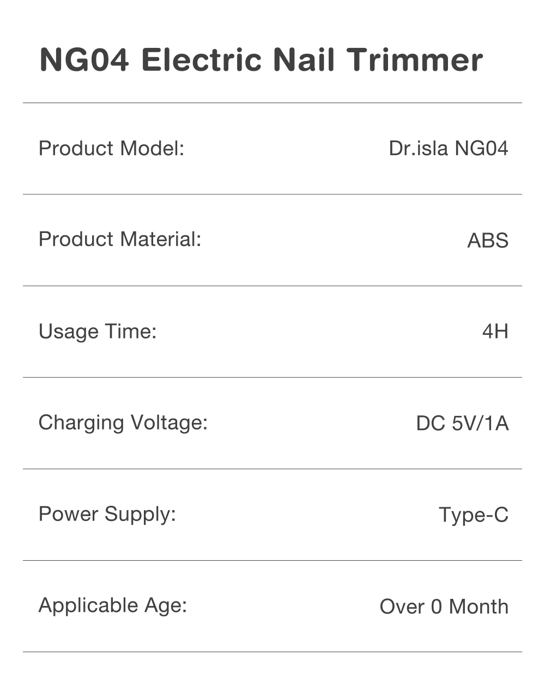Select the Power Supply label
The width and height of the screenshot is (545, 693).
click(107, 514)
